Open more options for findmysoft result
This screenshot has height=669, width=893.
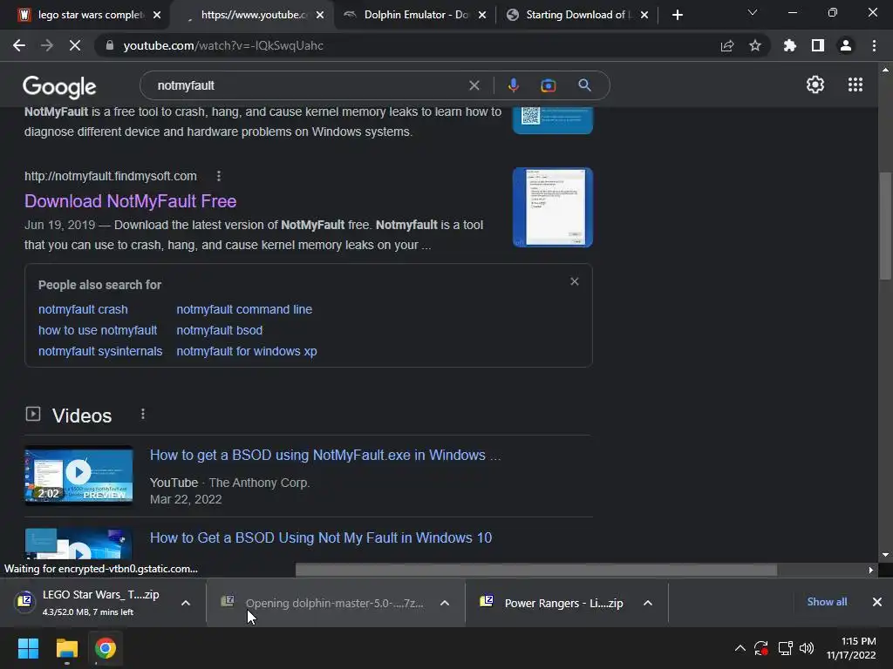click(x=219, y=176)
